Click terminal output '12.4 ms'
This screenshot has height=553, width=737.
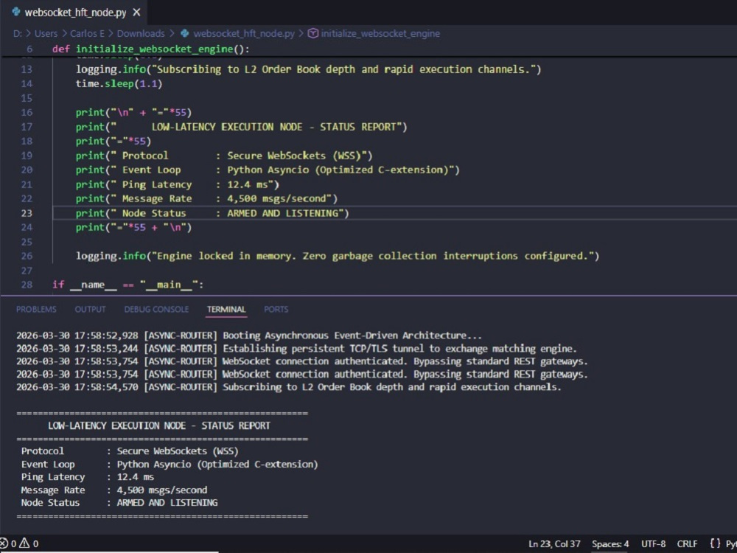[x=136, y=477]
